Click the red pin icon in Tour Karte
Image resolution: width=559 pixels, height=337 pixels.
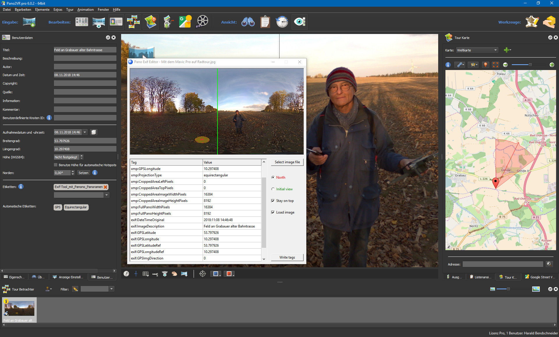(x=485, y=65)
